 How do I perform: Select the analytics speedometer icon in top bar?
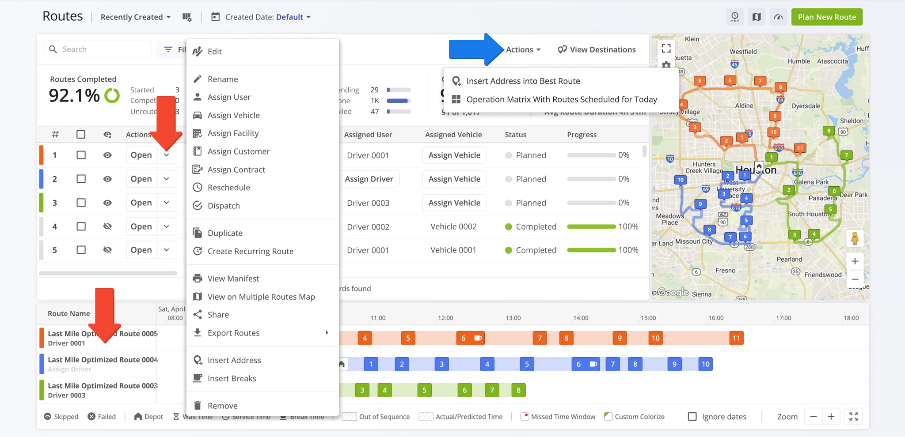(778, 16)
